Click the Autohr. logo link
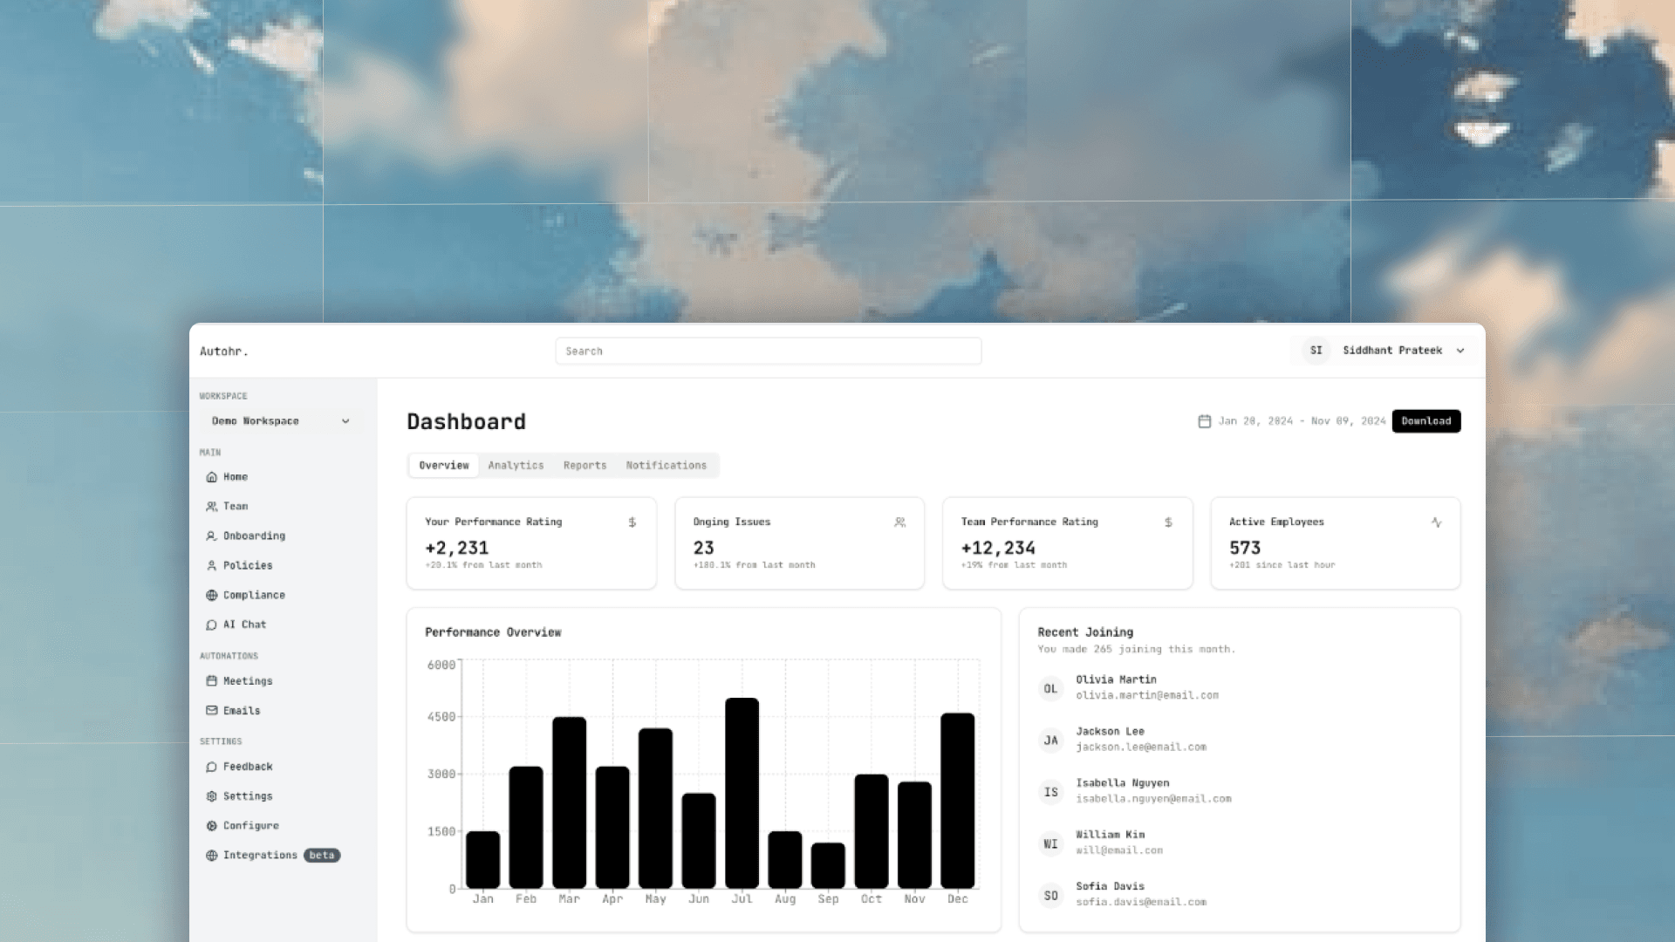Image resolution: width=1675 pixels, height=942 pixels. click(224, 352)
